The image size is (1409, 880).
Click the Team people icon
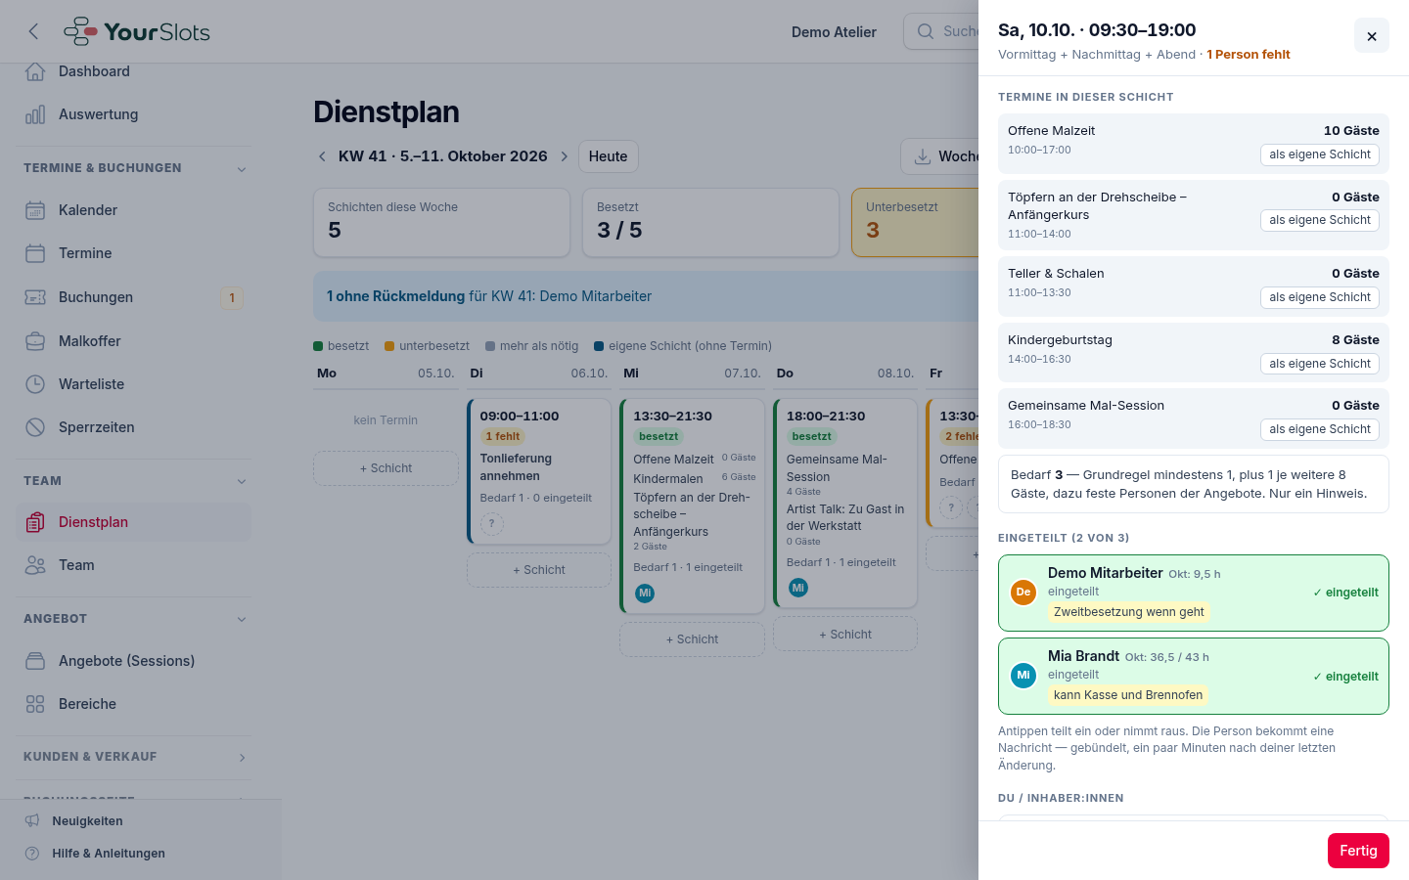[35, 565]
